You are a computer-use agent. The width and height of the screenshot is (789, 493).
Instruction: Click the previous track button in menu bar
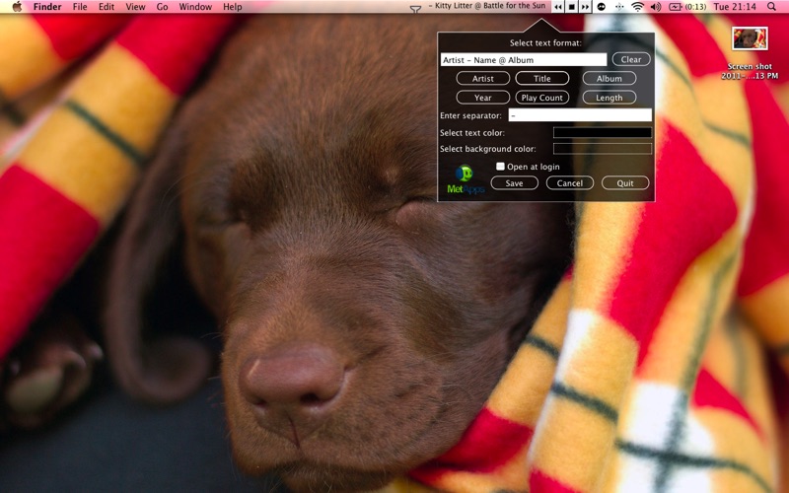558,7
